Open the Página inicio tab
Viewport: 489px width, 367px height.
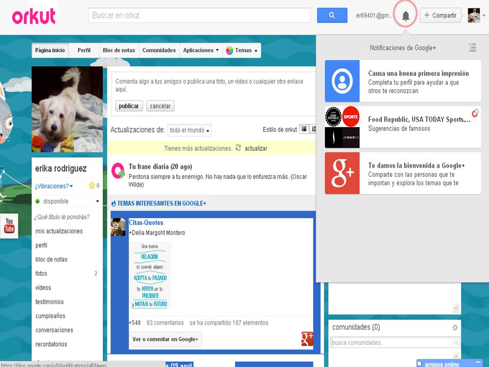[50, 50]
